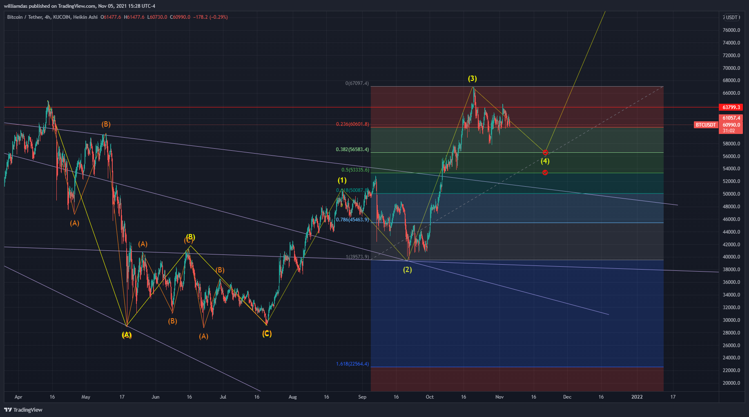Click the Dec label on the time axis

pos(567,397)
